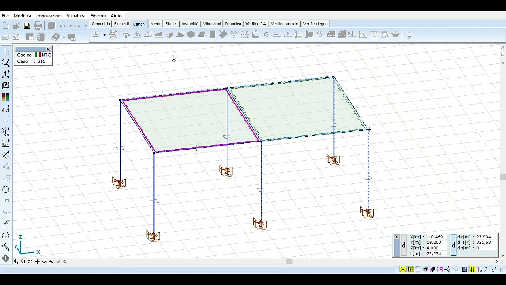Screen dimensions: 506x285
Task: Open the File menu
Action: (5, 16)
